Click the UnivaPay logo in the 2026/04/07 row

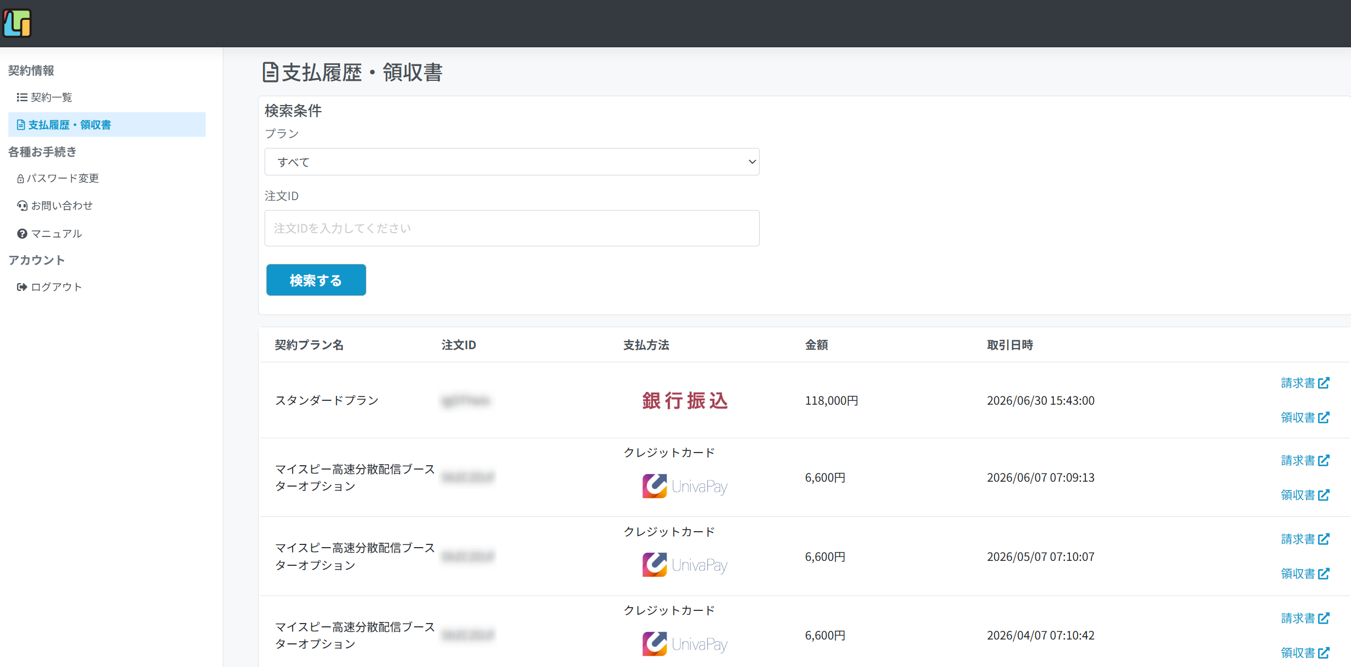coord(685,644)
